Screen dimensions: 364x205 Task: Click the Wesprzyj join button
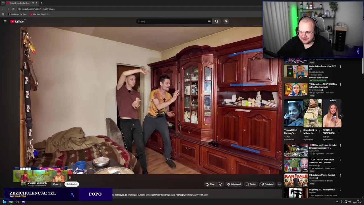click(57, 184)
